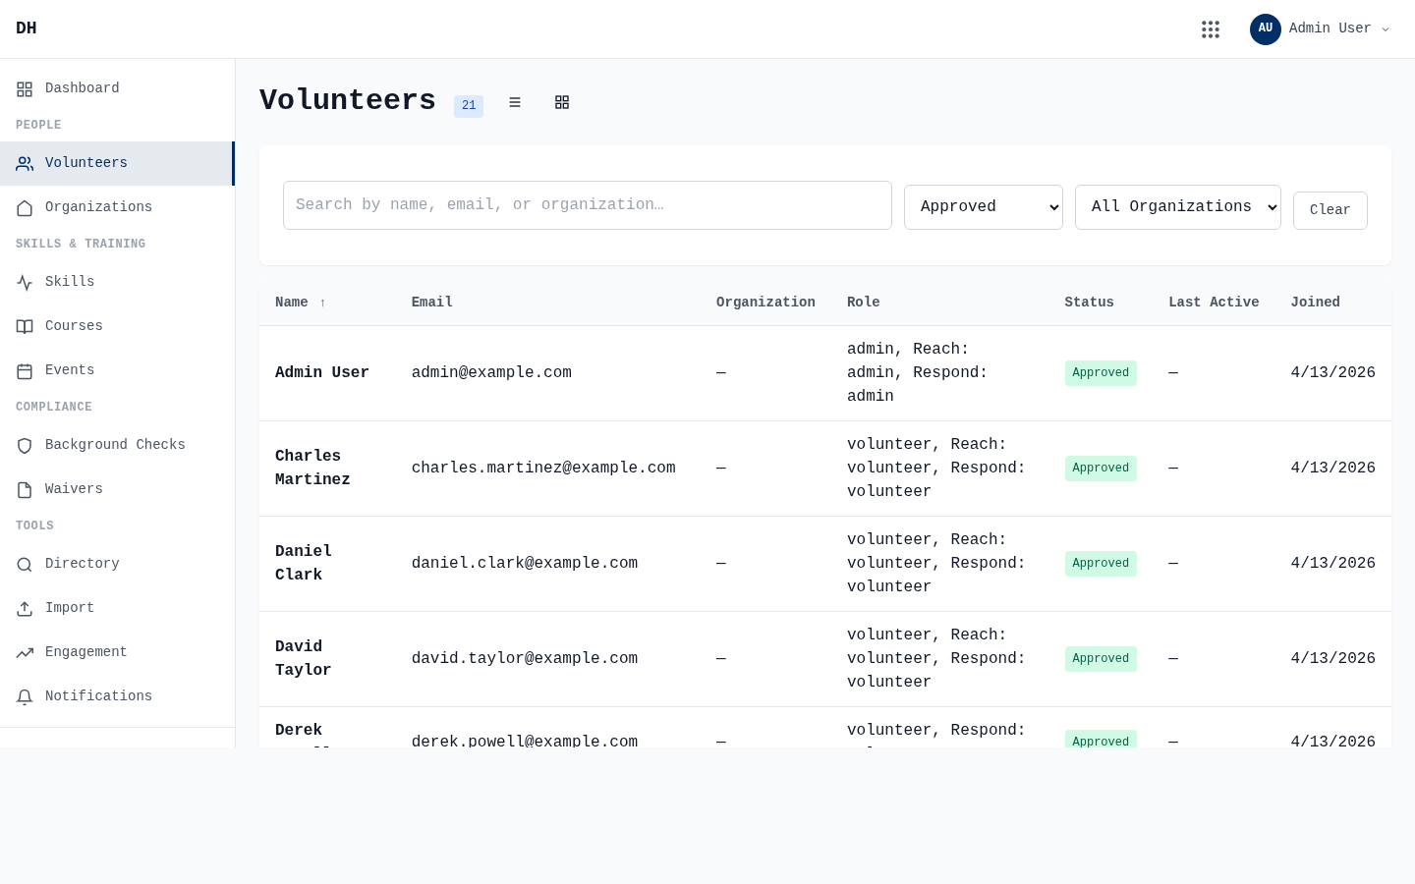Image resolution: width=1415 pixels, height=884 pixels.
Task: Open the Approved status filter dropdown
Action: pos(984,207)
